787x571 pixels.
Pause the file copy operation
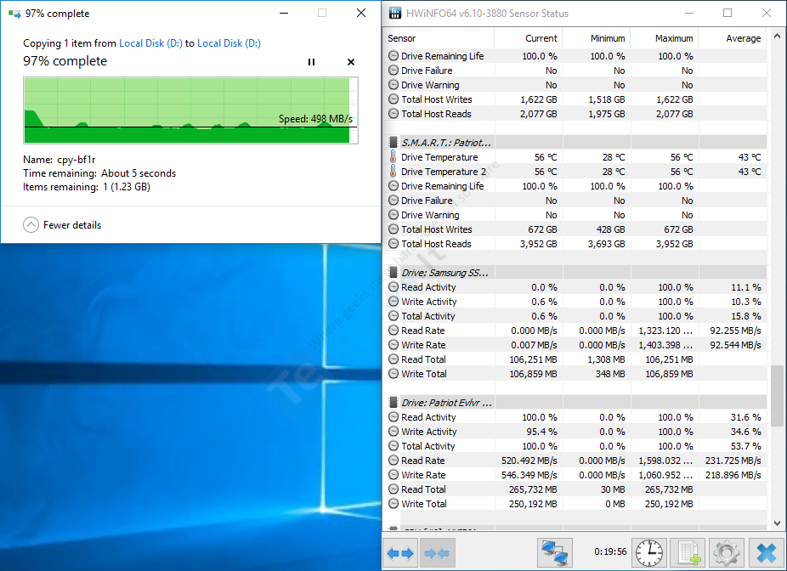click(311, 62)
